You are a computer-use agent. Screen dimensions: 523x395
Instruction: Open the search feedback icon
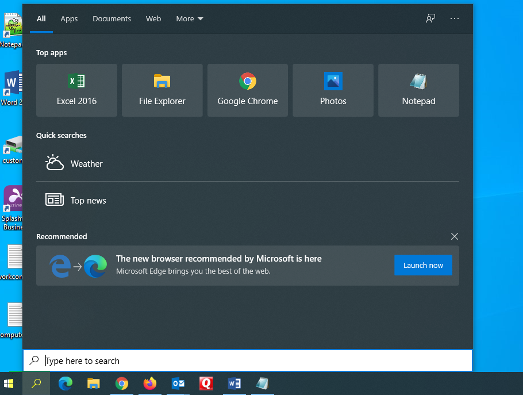point(430,18)
